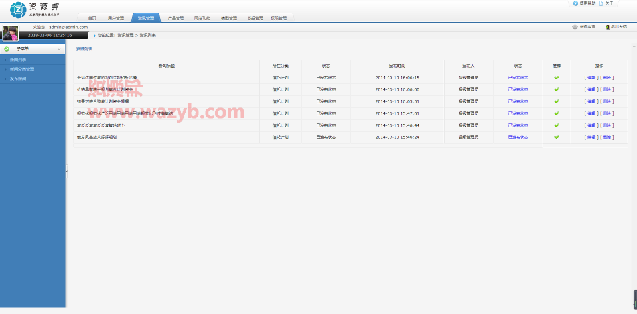Toggle recommend checkmark for 15:46:24 row

pyautogui.click(x=557, y=137)
